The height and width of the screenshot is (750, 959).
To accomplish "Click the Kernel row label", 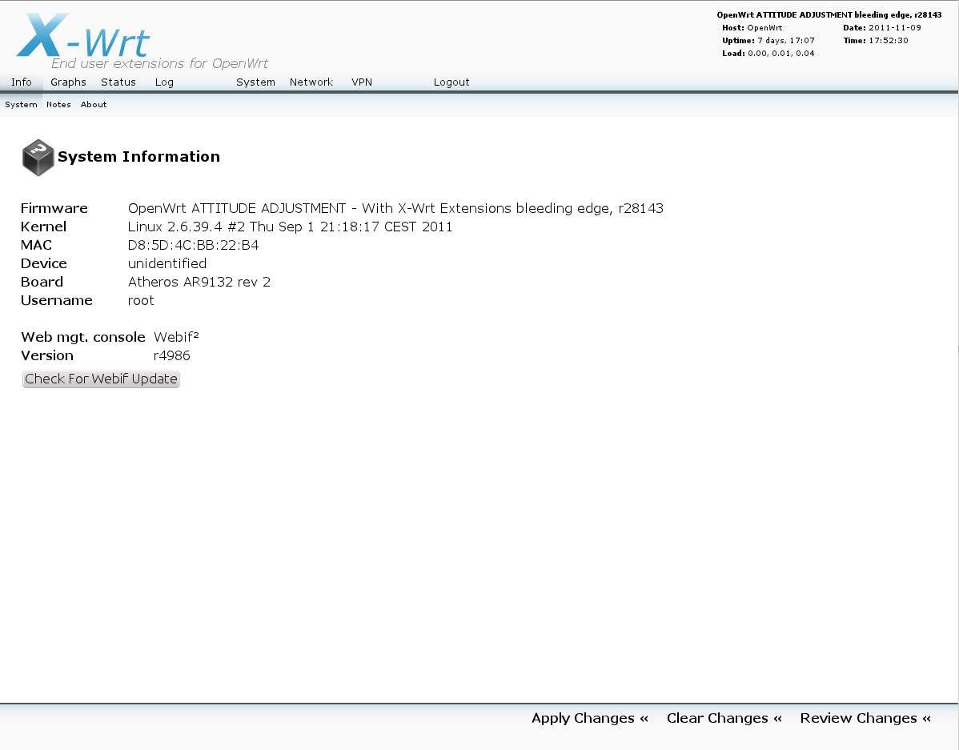I will (x=43, y=227).
